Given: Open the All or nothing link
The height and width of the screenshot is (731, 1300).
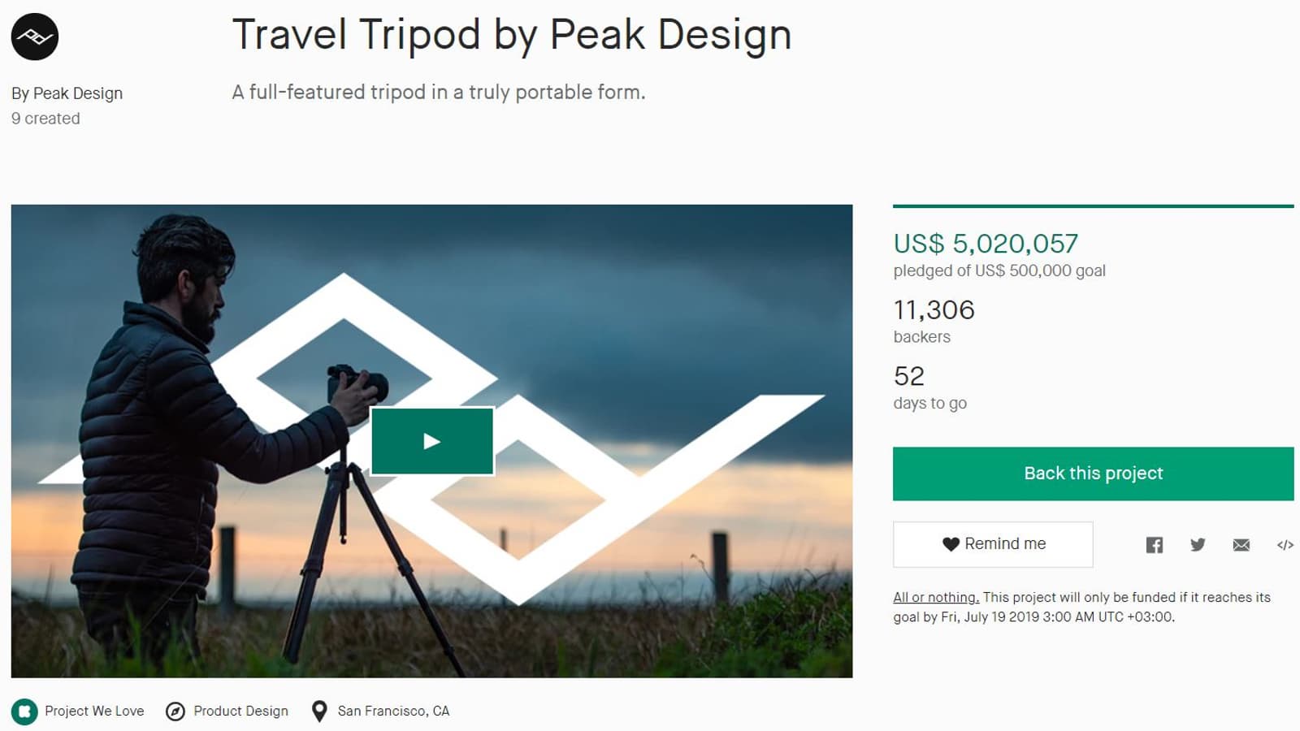Looking at the screenshot, I should pos(936,597).
